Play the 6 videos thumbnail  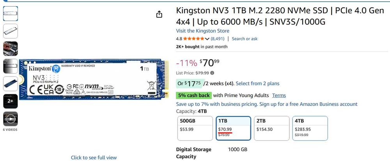pyautogui.click(x=11, y=119)
